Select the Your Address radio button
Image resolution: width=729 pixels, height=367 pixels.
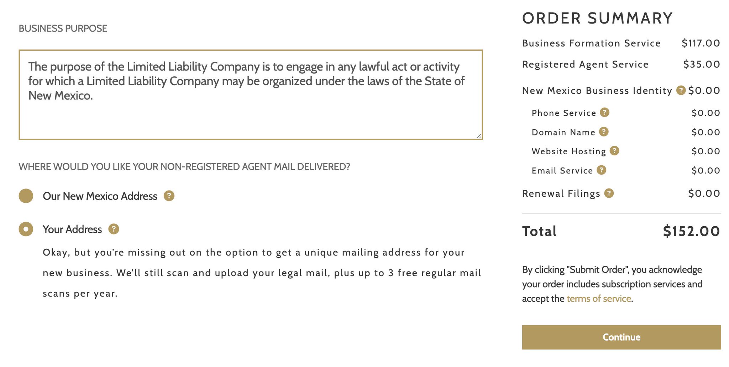coord(26,229)
